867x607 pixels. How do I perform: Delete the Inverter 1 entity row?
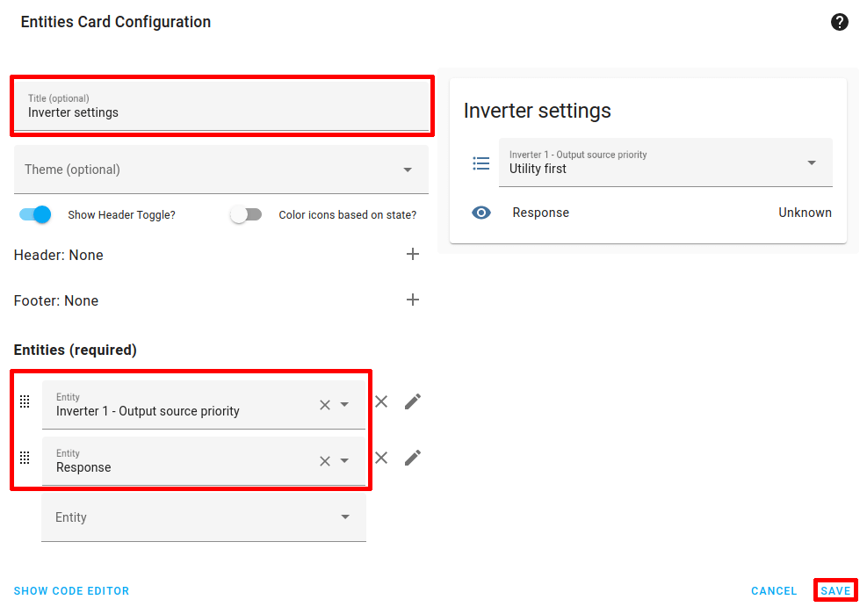[381, 401]
